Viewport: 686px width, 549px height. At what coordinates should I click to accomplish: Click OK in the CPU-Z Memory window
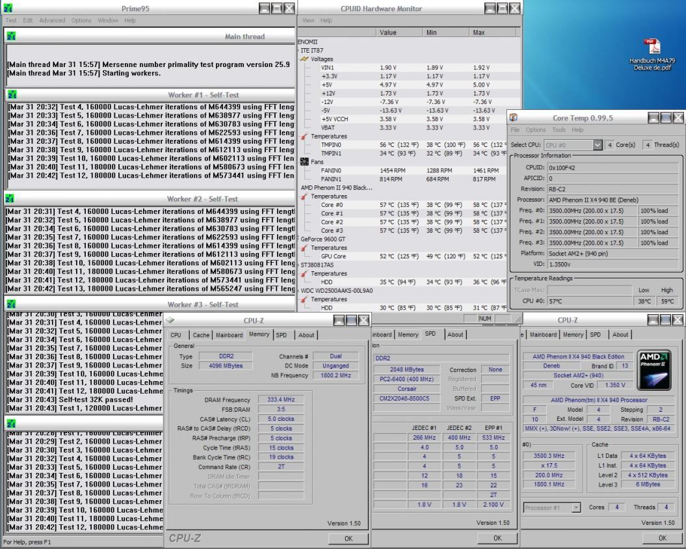click(349, 539)
